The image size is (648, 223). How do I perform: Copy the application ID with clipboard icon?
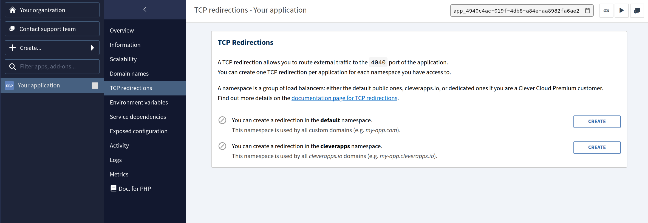[x=587, y=11]
